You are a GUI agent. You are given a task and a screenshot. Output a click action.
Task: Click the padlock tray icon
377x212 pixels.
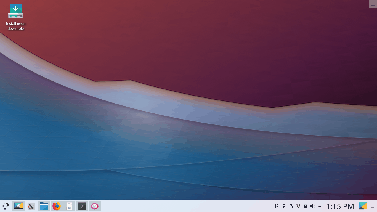click(306, 206)
